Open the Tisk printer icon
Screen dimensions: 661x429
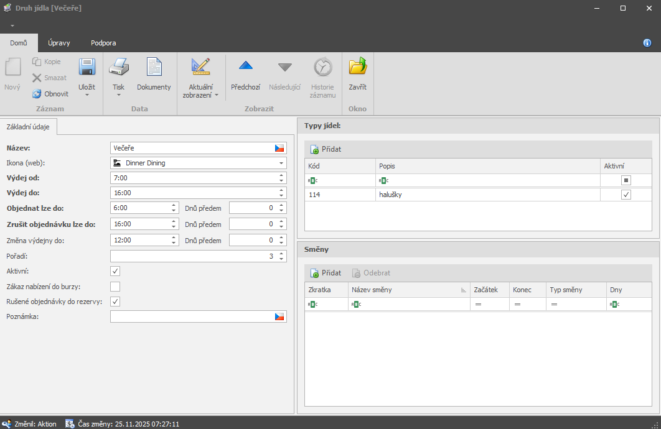[118, 67]
